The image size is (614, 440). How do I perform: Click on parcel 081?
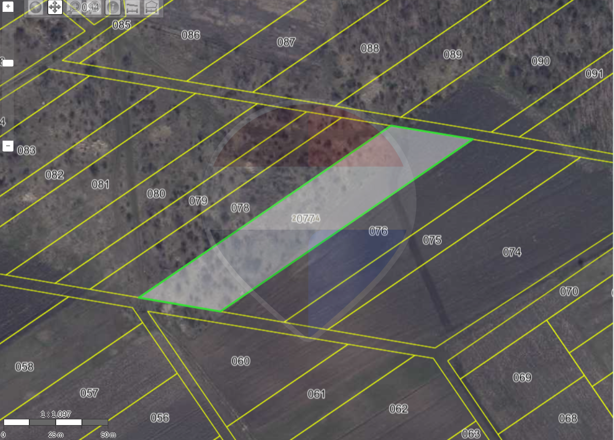point(100,184)
